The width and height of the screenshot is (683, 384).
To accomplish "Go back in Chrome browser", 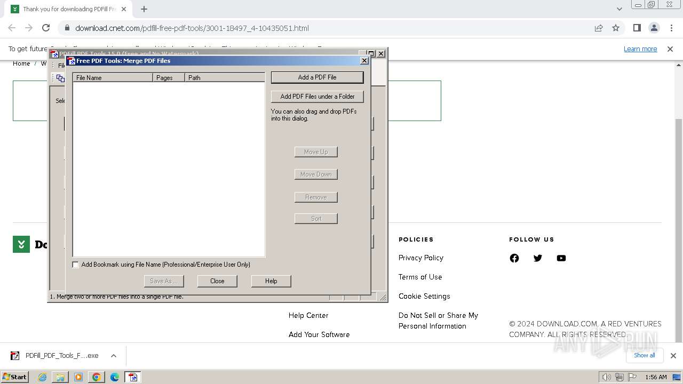I will [x=12, y=28].
